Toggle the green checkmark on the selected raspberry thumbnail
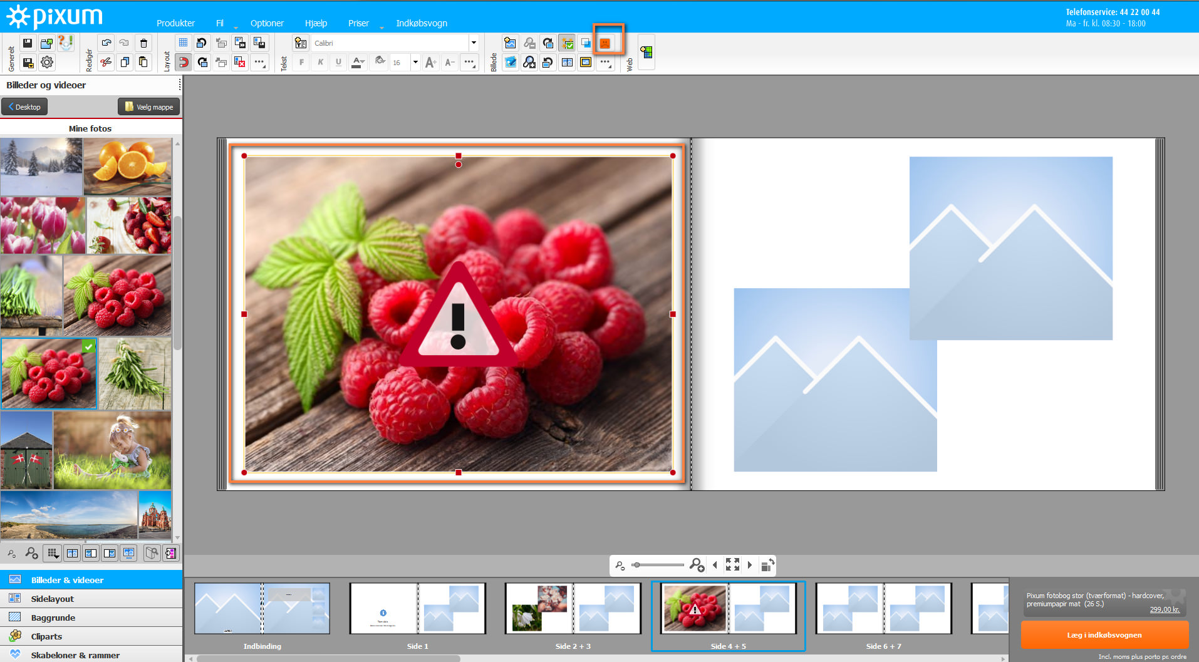1199x662 pixels. [x=89, y=346]
